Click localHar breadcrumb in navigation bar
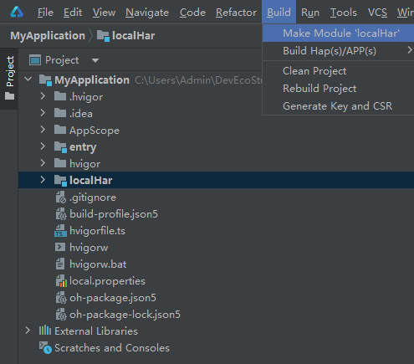 pyautogui.click(x=133, y=36)
